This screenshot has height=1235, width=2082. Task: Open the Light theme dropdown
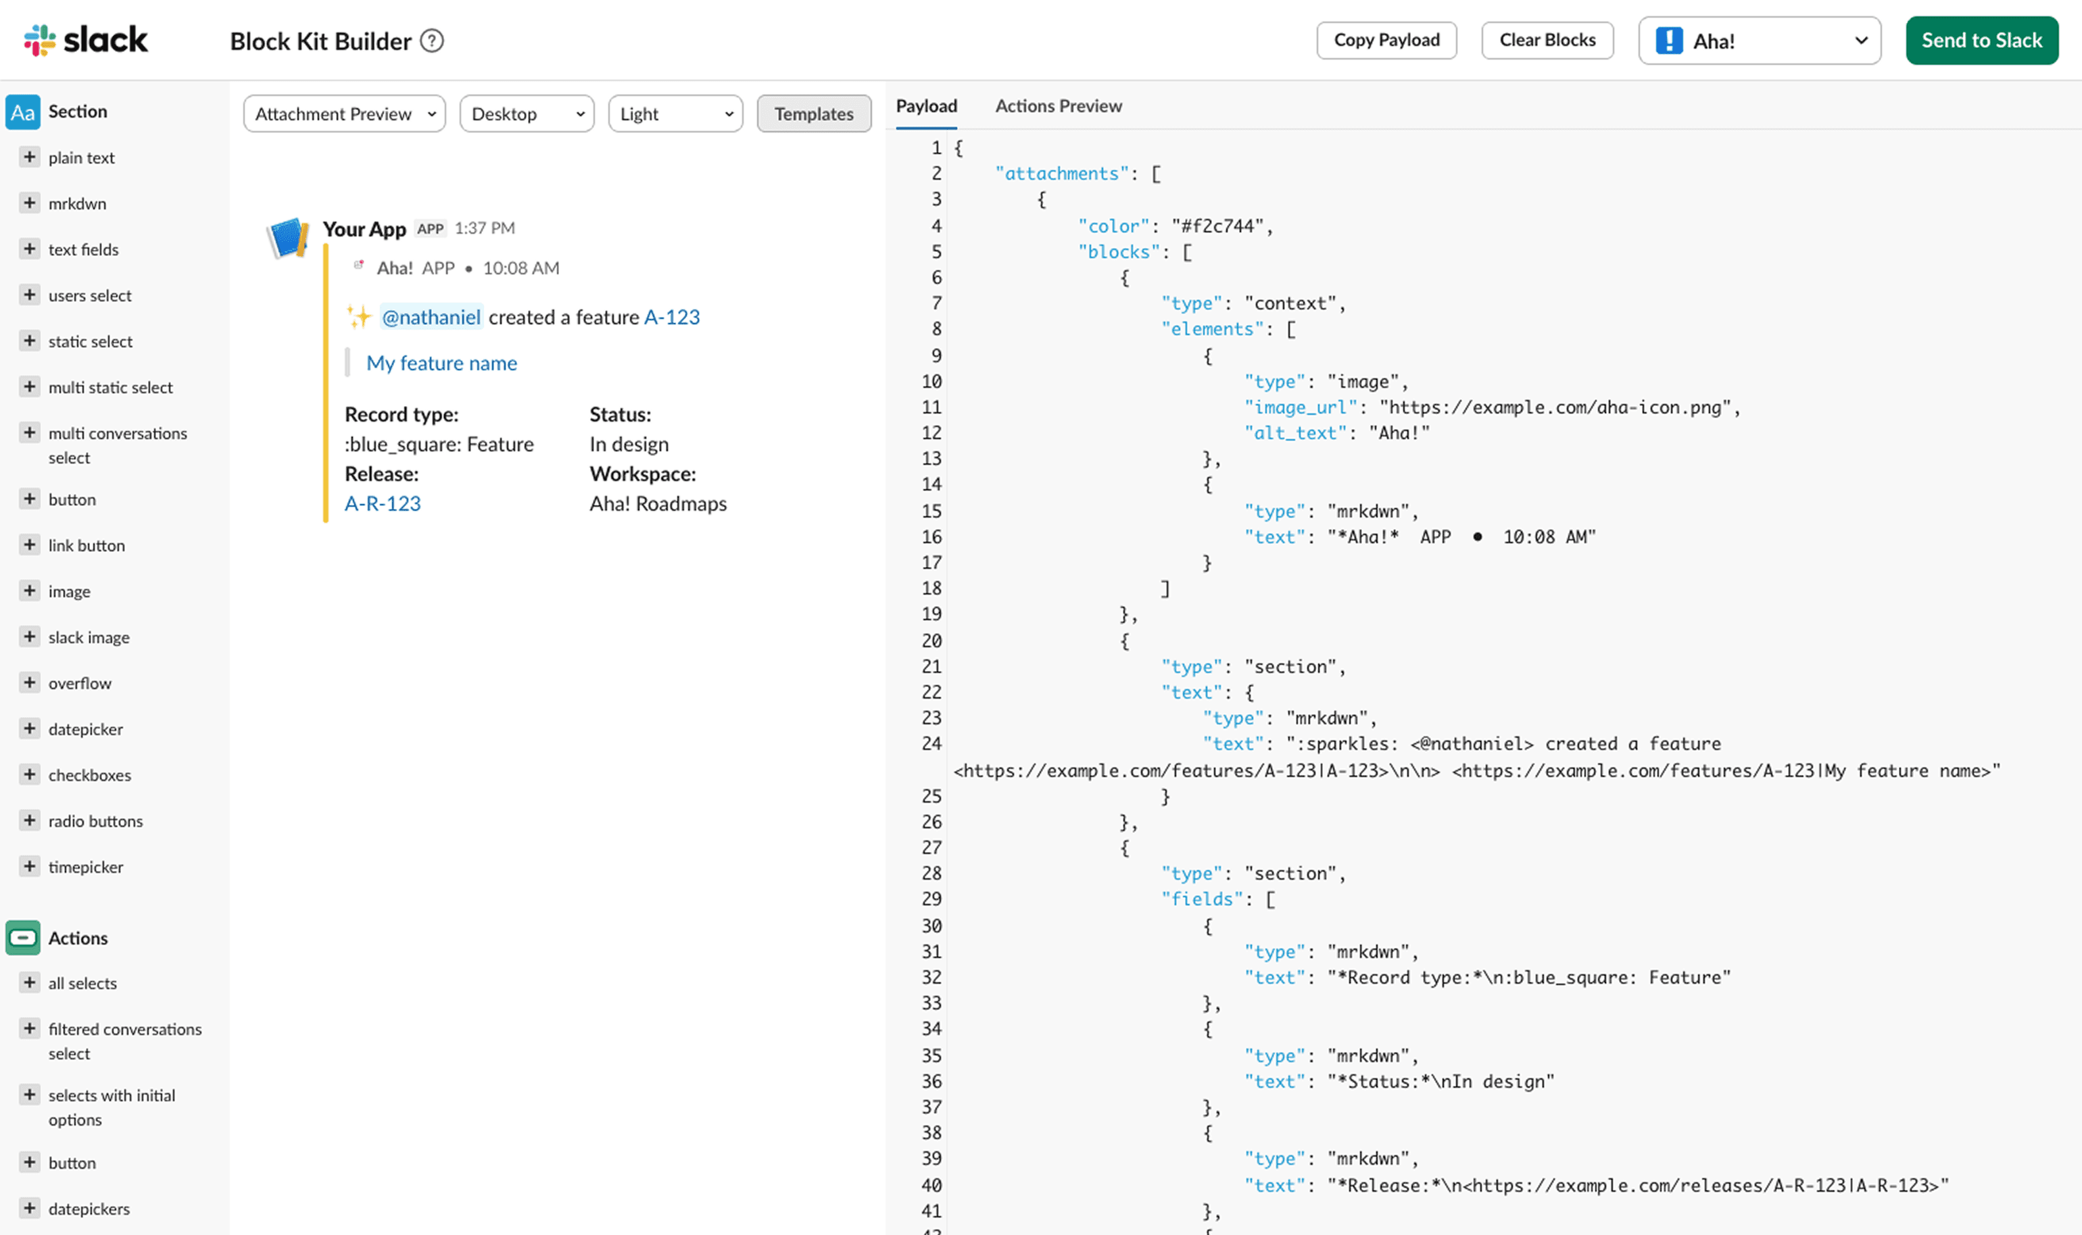coord(675,114)
